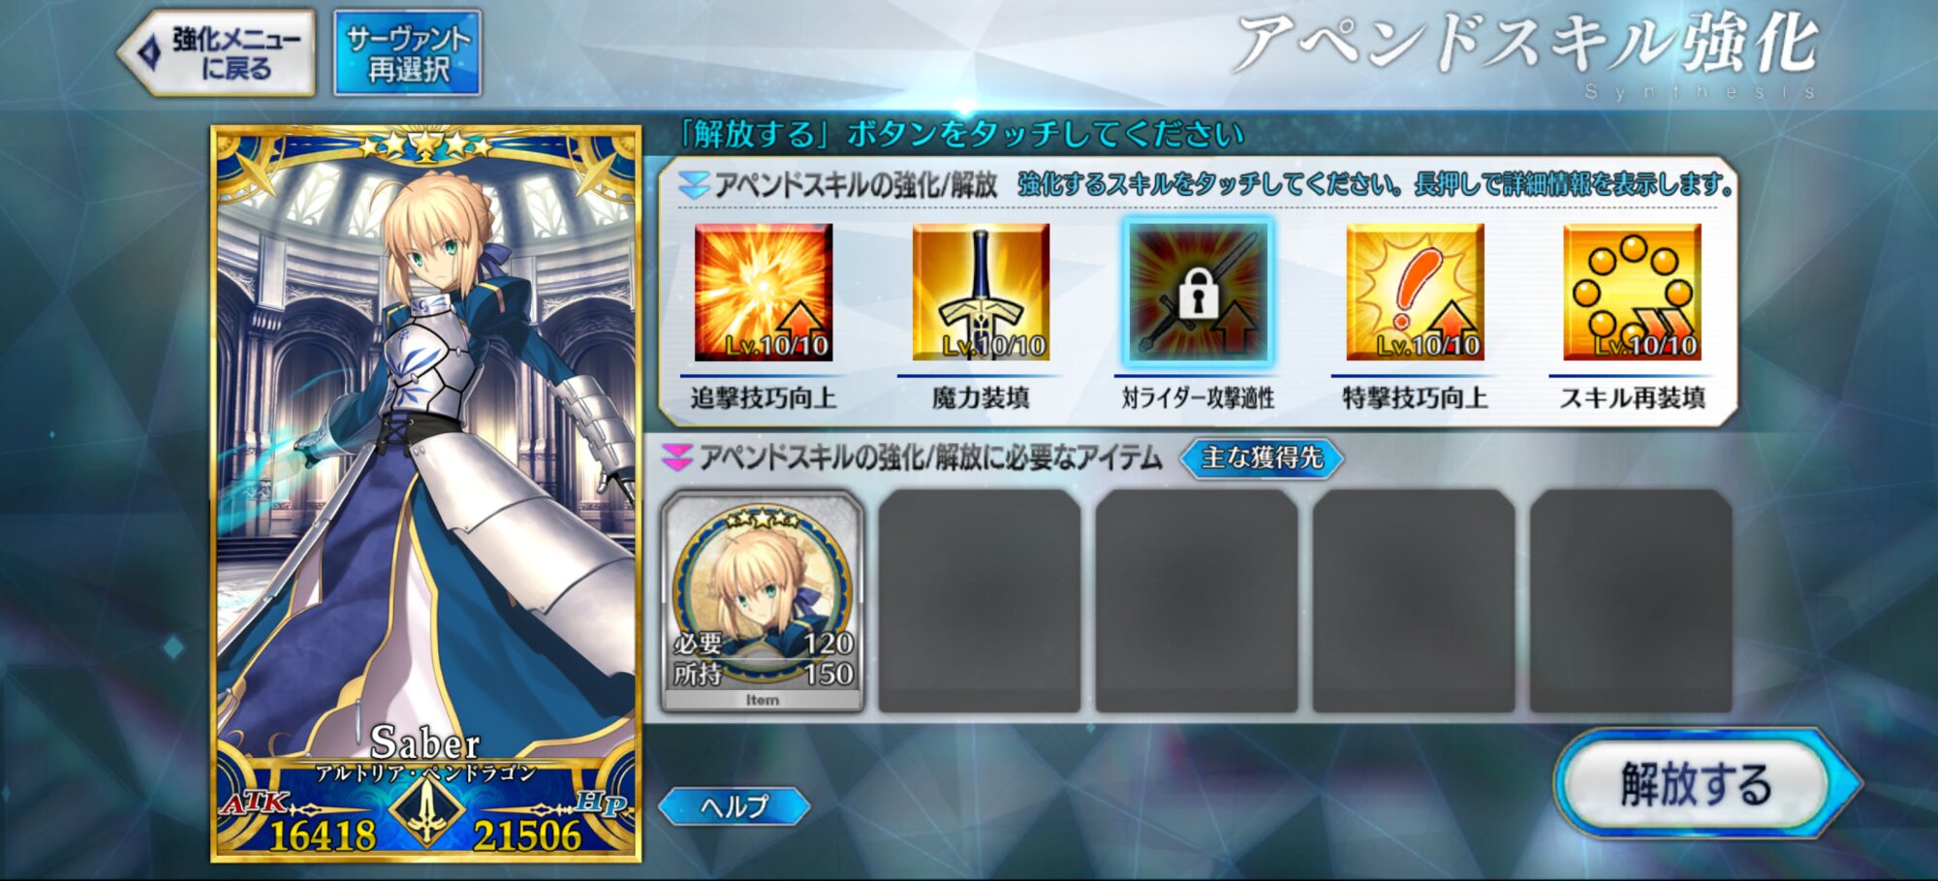
Task: Select the スキル再装填 orbs skill icon
Action: (1632, 292)
